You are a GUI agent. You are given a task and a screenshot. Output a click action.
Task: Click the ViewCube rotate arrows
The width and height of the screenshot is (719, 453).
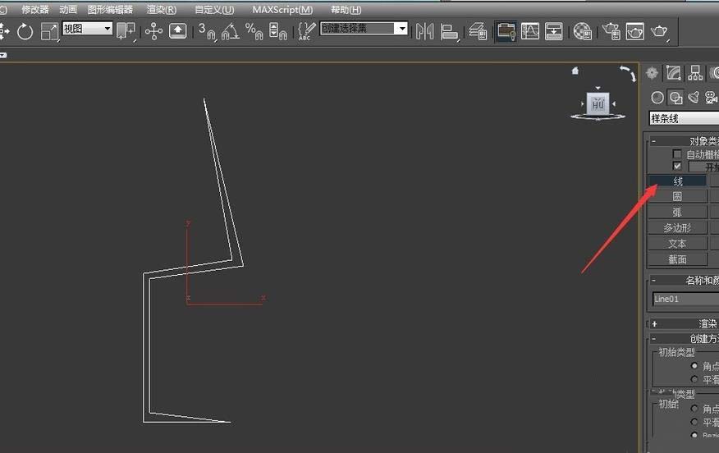tap(628, 73)
